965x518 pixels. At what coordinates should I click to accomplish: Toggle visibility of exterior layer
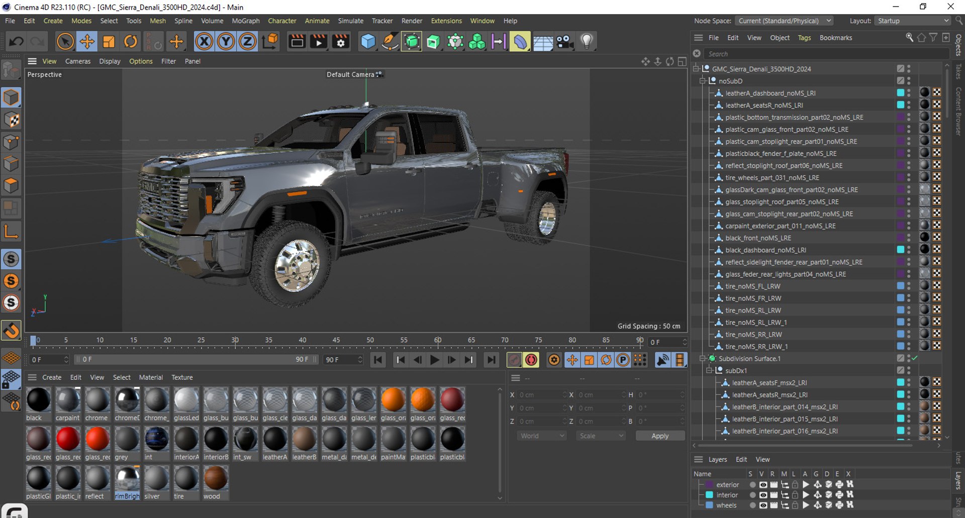pos(763,484)
